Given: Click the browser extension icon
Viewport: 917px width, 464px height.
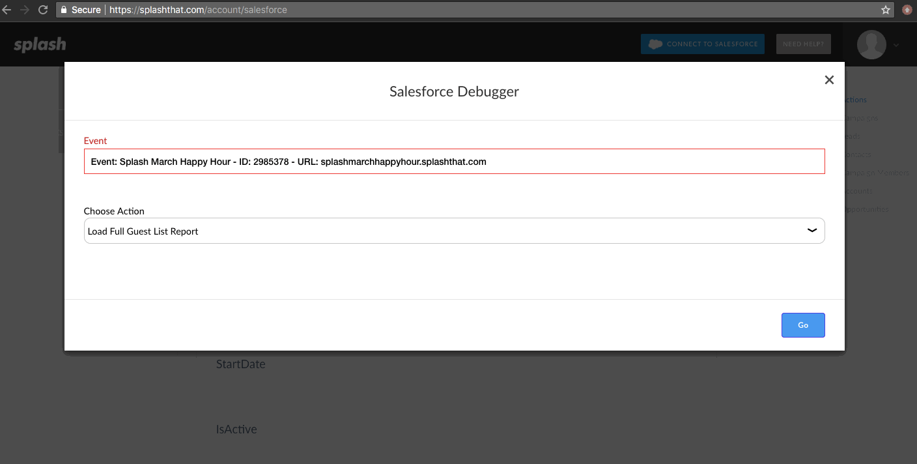Looking at the screenshot, I should click(x=907, y=10).
